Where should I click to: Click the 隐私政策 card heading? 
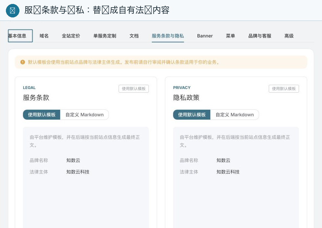pyautogui.click(x=186, y=98)
